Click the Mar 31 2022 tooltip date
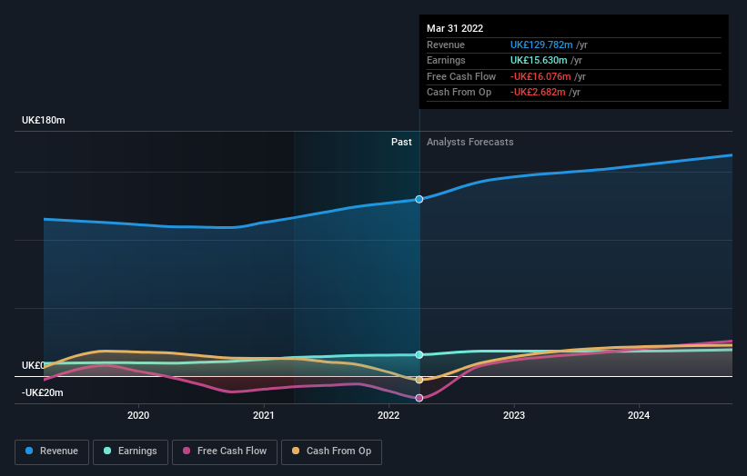 (x=455, y=28)
